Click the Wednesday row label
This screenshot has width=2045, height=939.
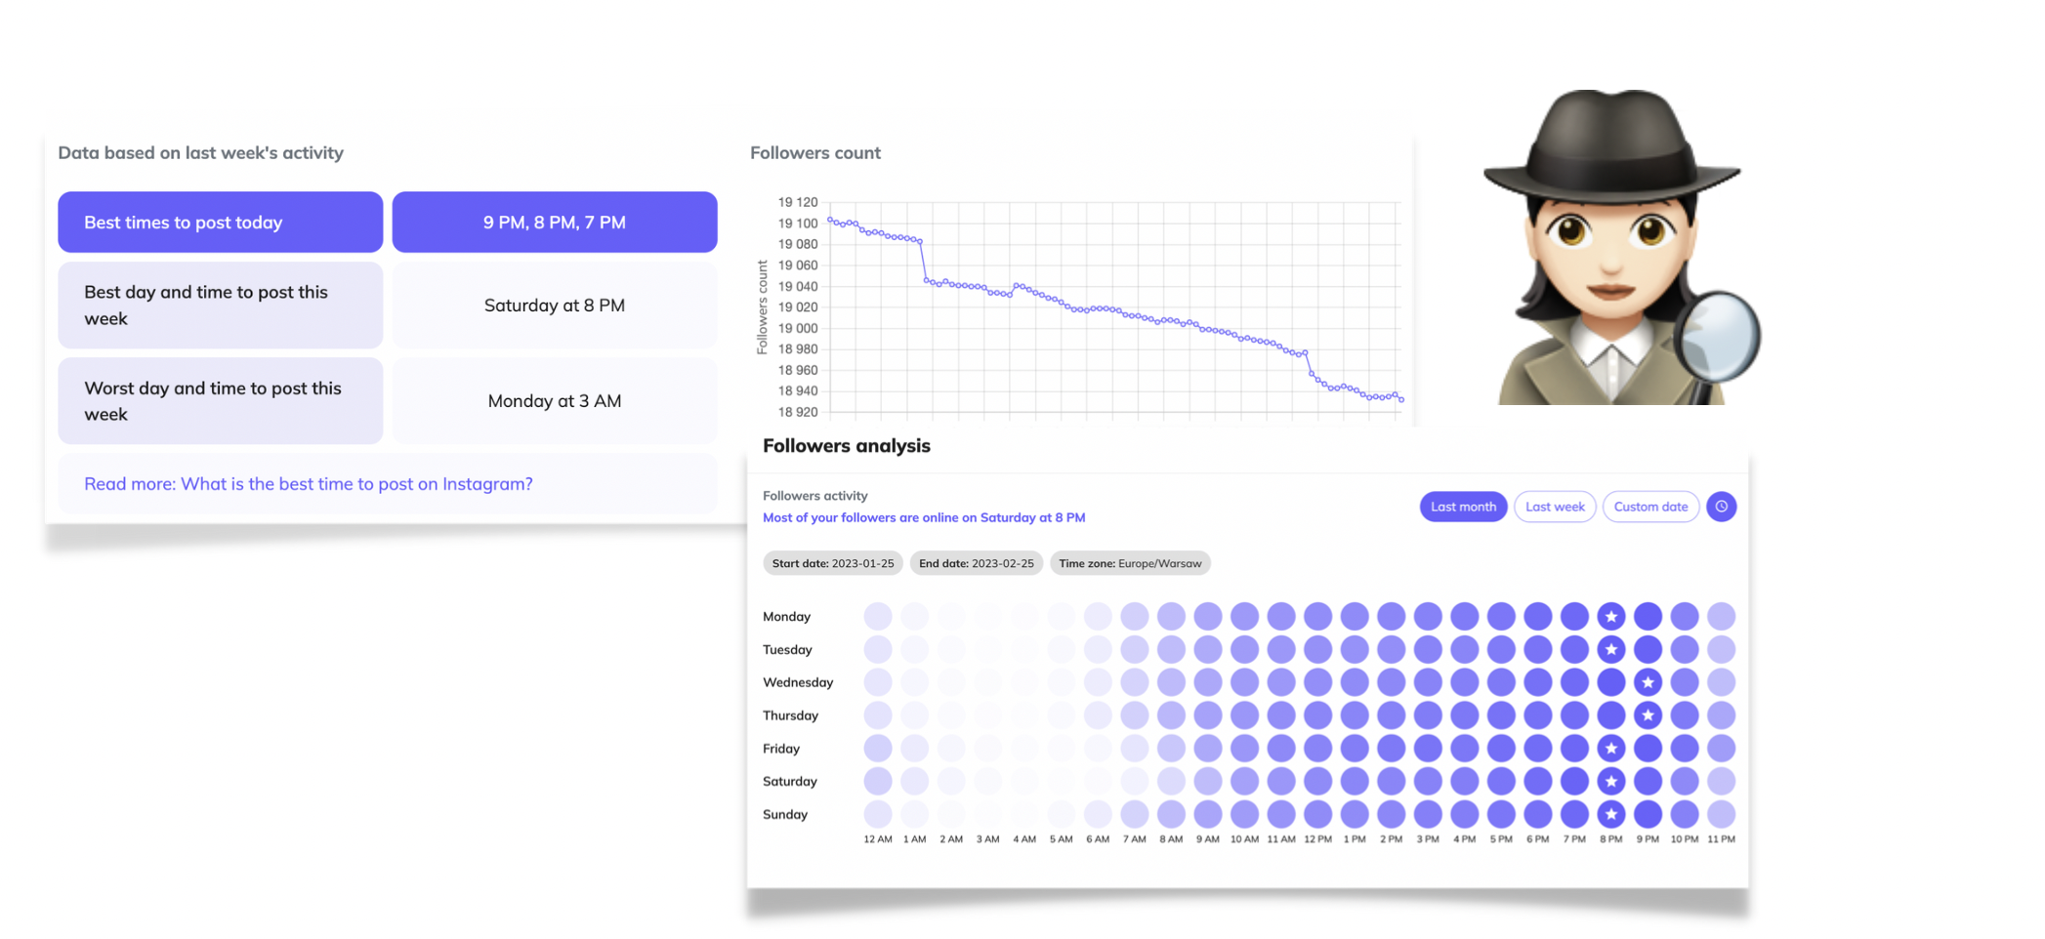click(798, 682)
